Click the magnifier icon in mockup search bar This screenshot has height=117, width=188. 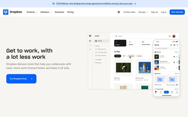click(116, 36)
